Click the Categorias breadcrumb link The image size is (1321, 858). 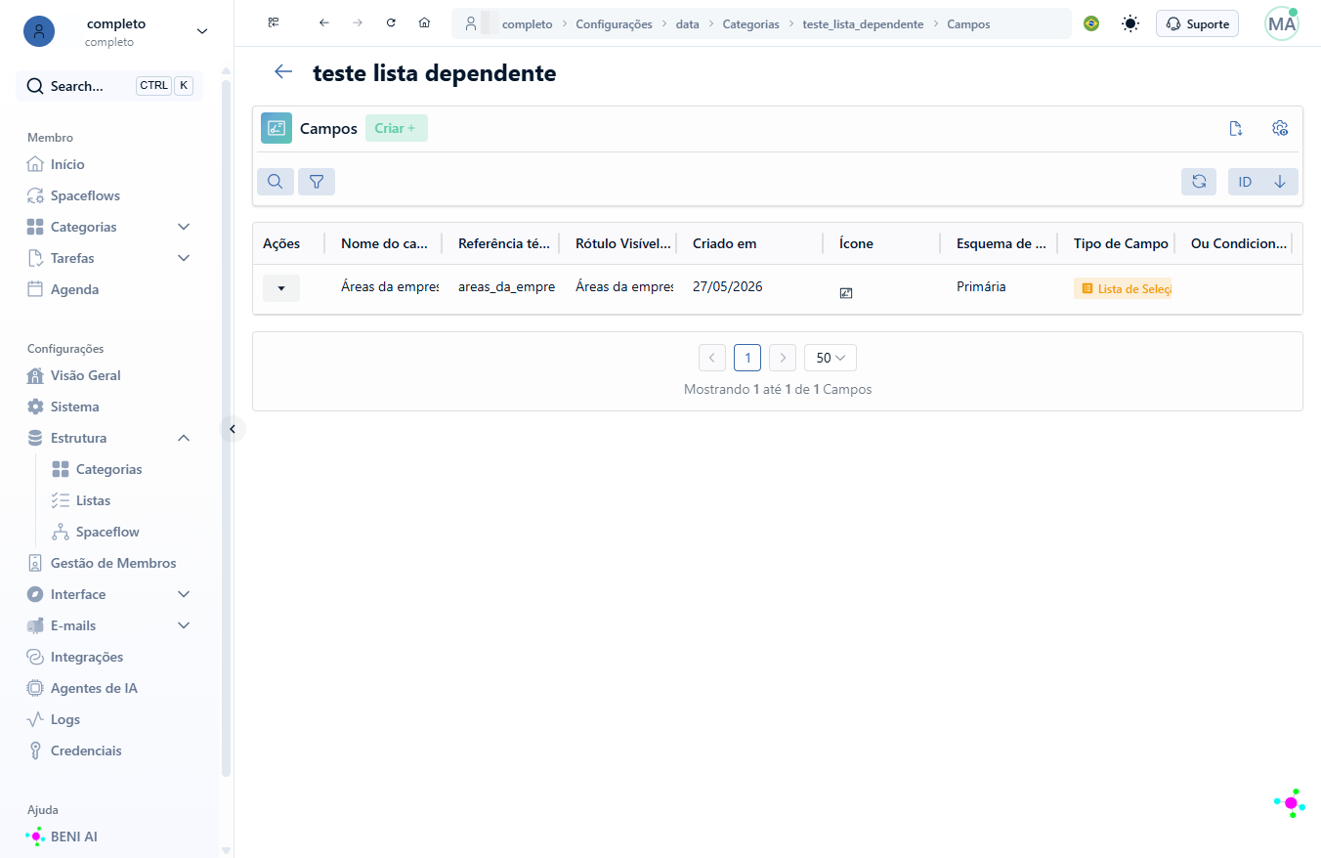751,24
